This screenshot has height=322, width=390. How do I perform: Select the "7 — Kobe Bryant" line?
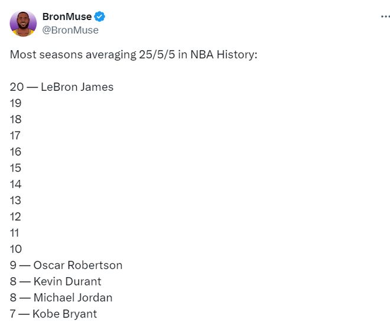tap(53, 314)
